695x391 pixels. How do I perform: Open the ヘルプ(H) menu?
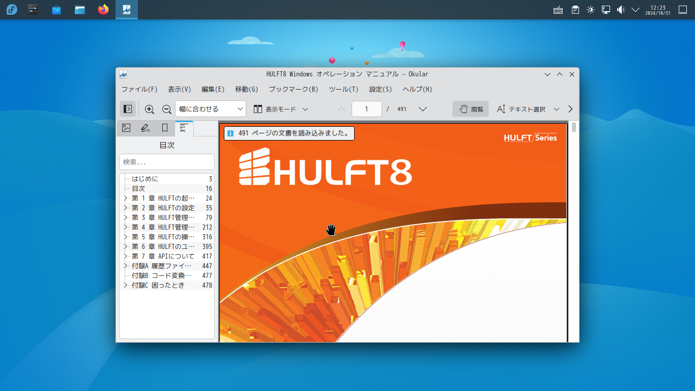pos(418,89)
